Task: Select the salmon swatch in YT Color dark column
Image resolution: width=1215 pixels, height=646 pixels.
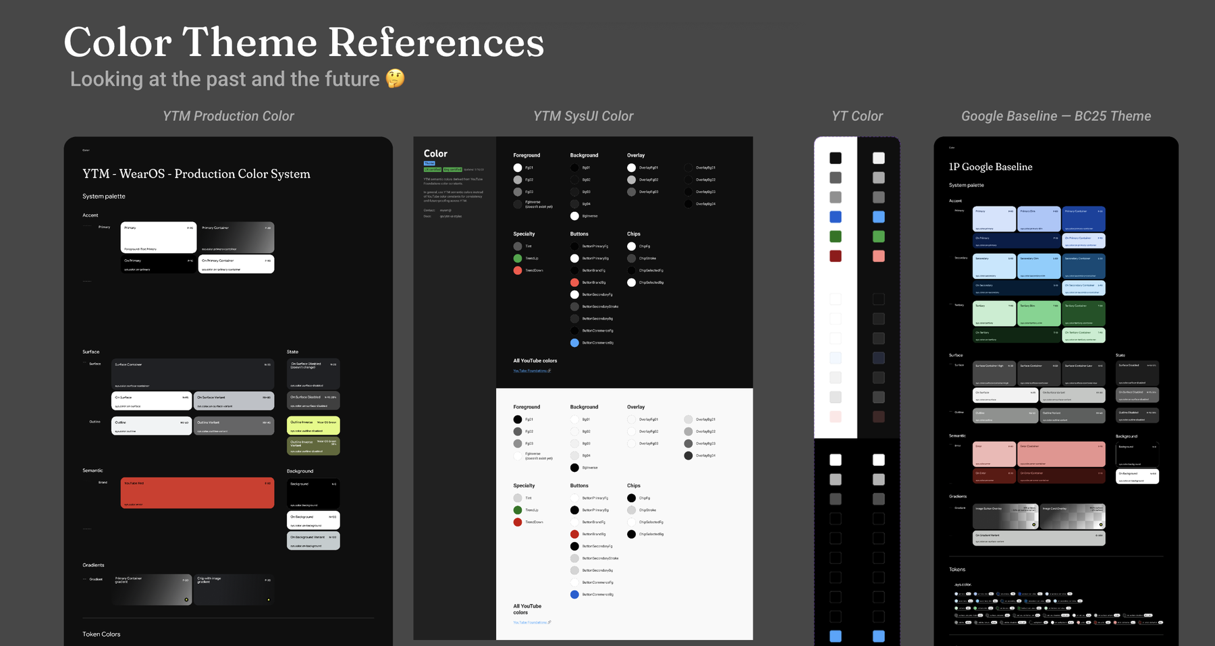Action: [x=878, y=256]
